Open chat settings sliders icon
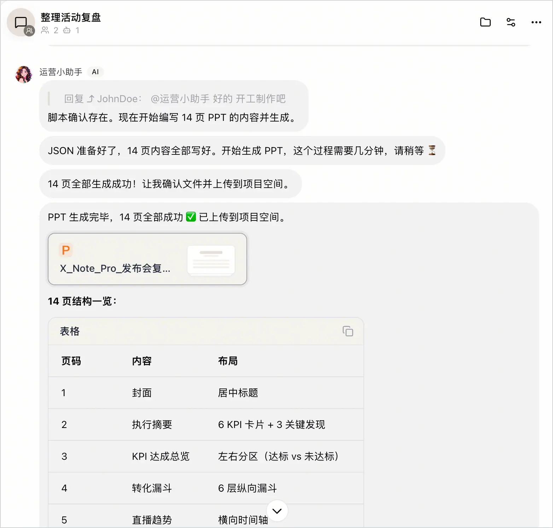This screenshot has height=528, width=553. click(x=511, y=22)
